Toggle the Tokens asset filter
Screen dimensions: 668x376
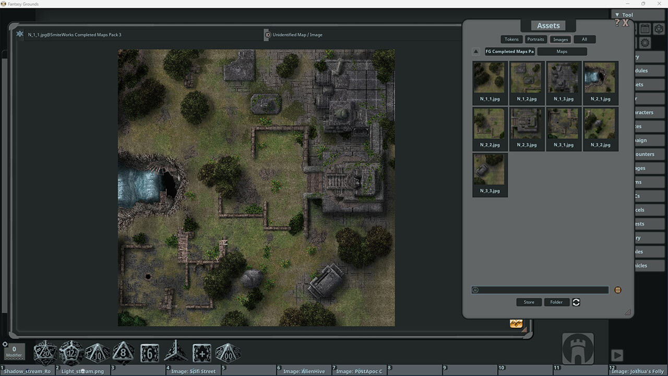coord(511,39)
